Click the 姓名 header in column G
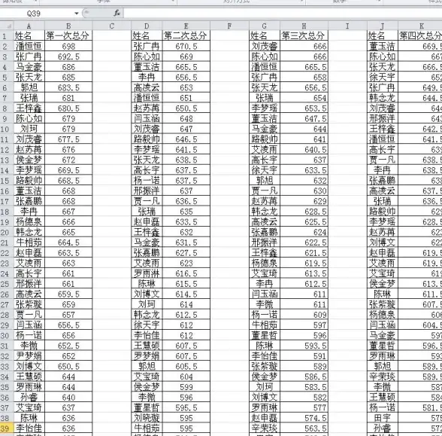442x436 pixels. (265, 35)
